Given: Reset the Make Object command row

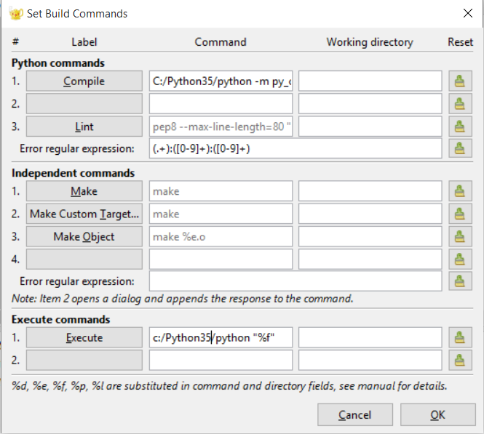Looking at the screenshot, I should click(x=459, y=237).
